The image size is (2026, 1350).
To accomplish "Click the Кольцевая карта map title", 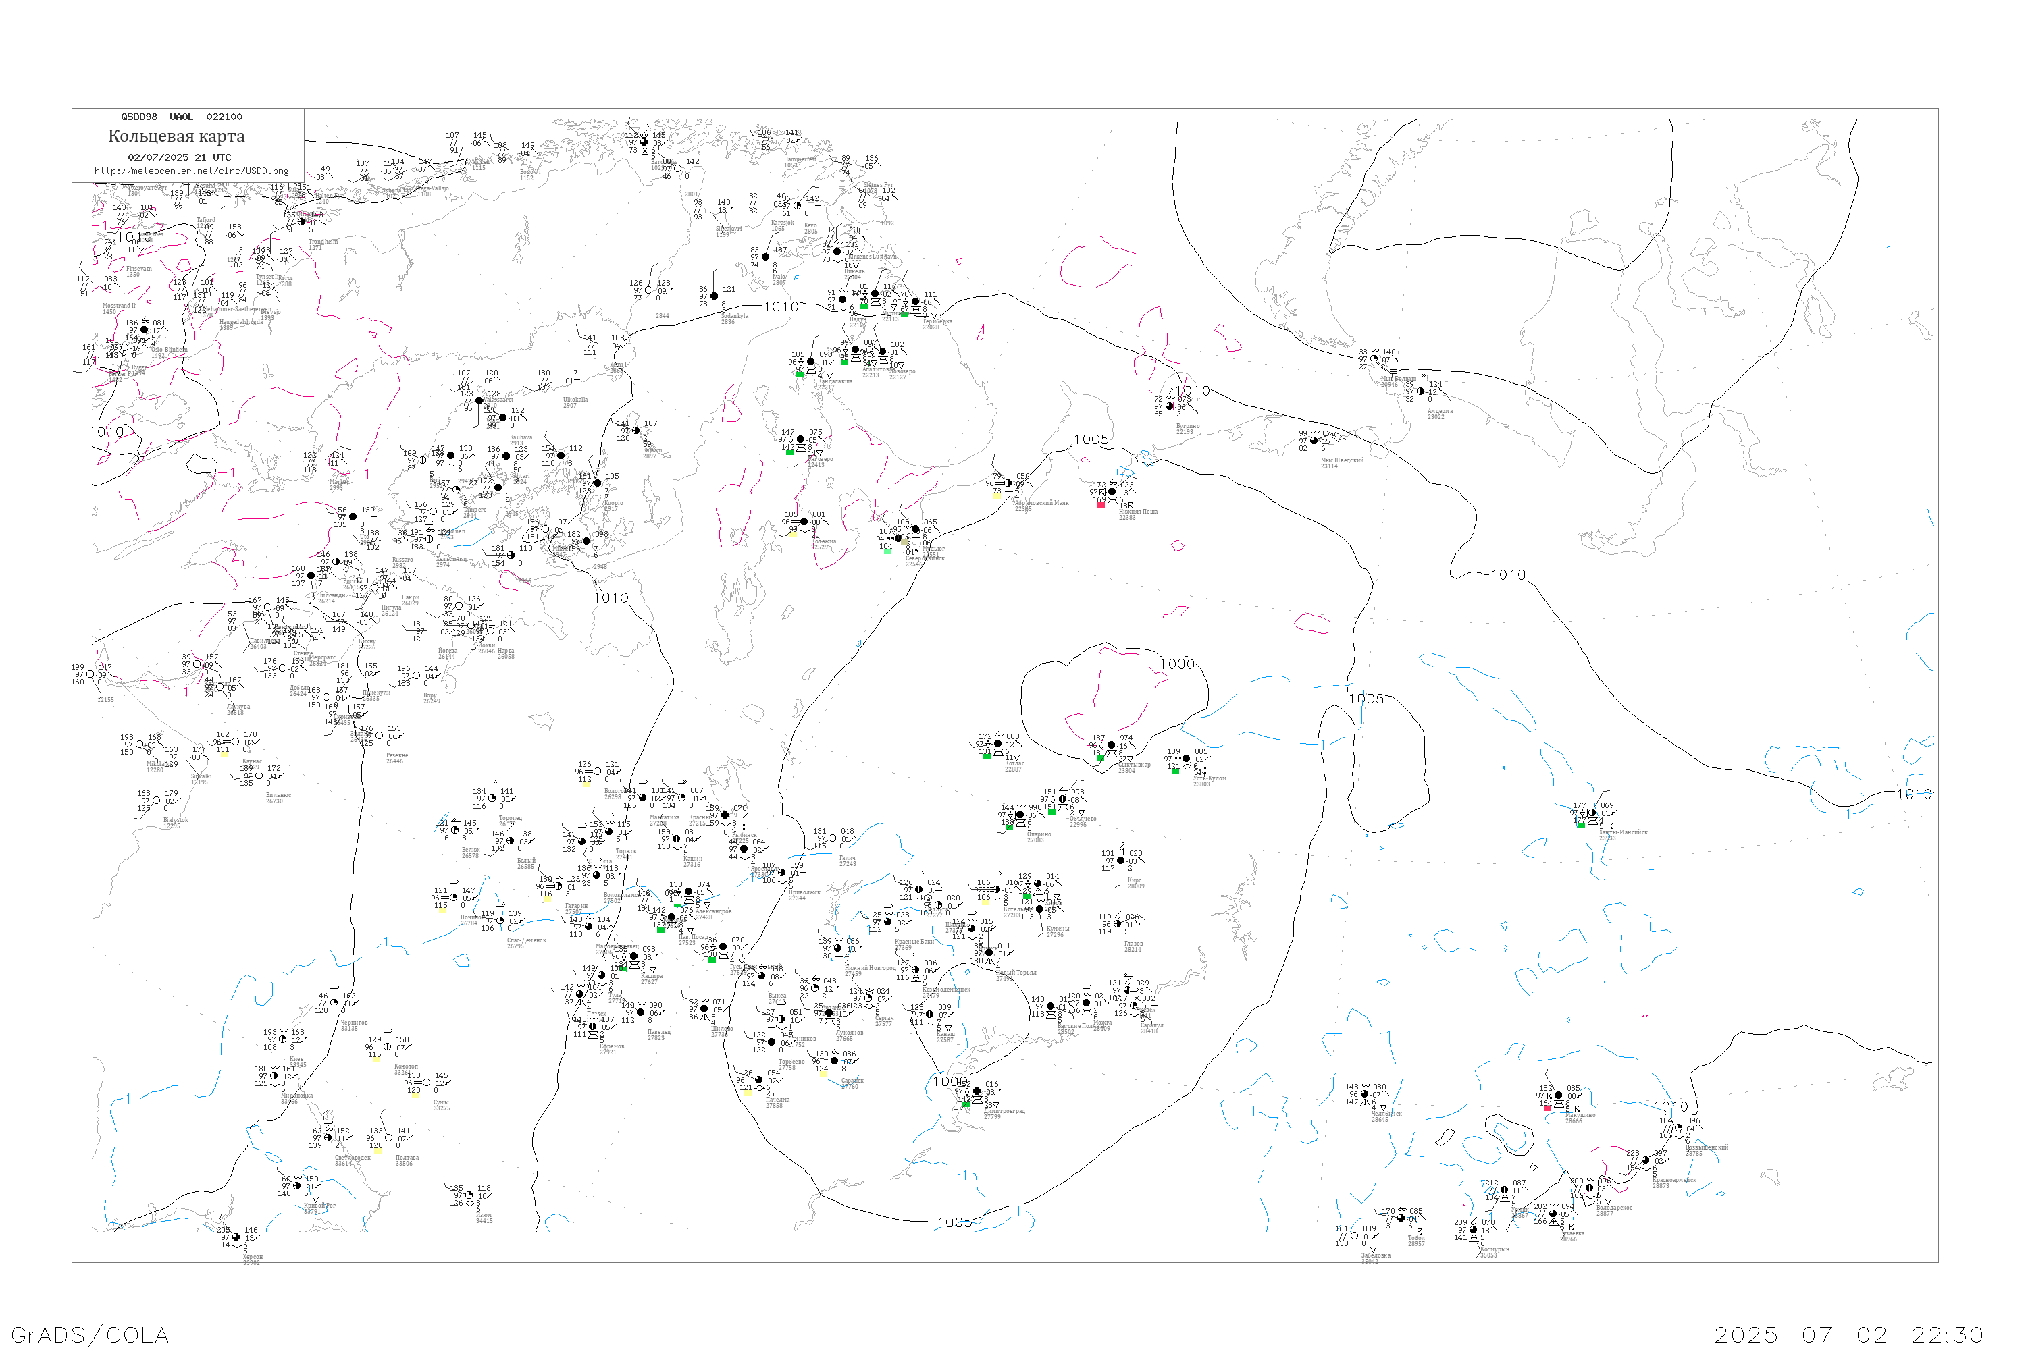I will click(176, 136).
